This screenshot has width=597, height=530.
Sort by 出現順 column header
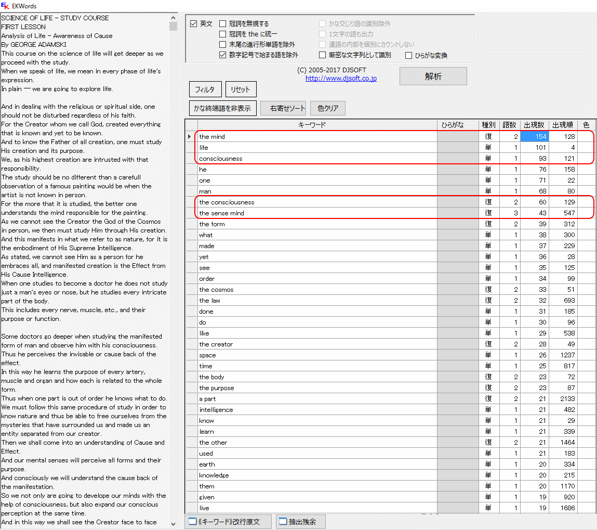click(563, 125)
